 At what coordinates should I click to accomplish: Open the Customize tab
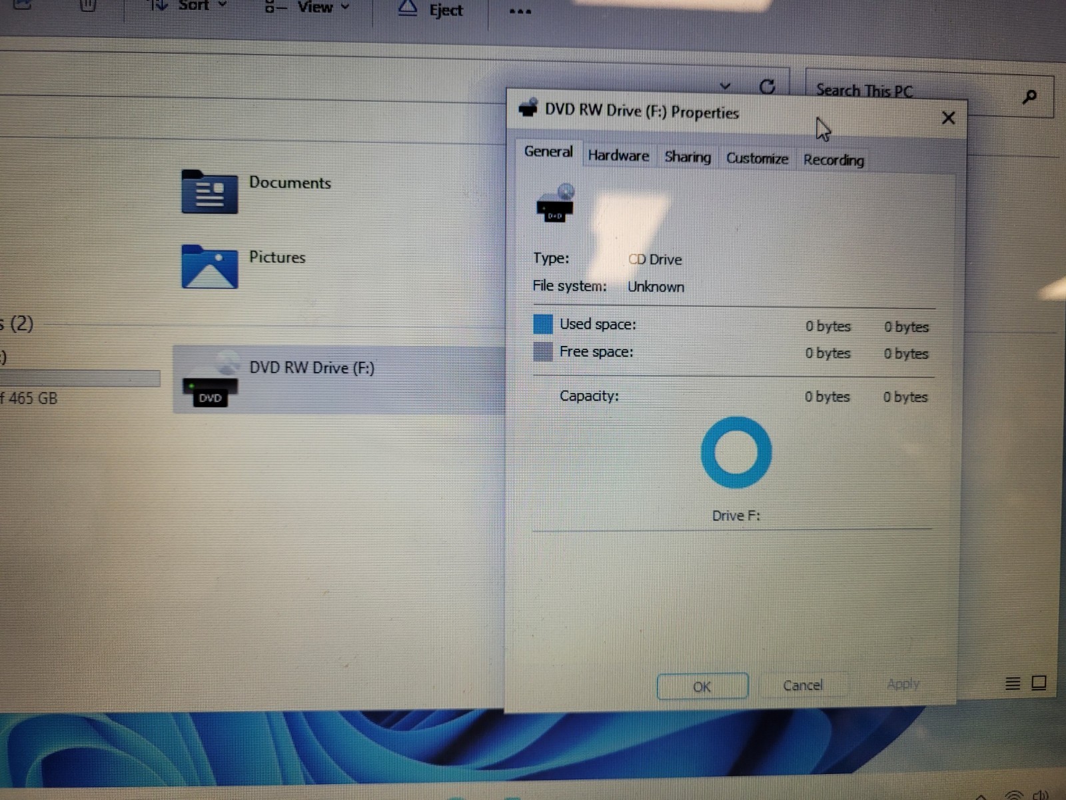[757, 159]
